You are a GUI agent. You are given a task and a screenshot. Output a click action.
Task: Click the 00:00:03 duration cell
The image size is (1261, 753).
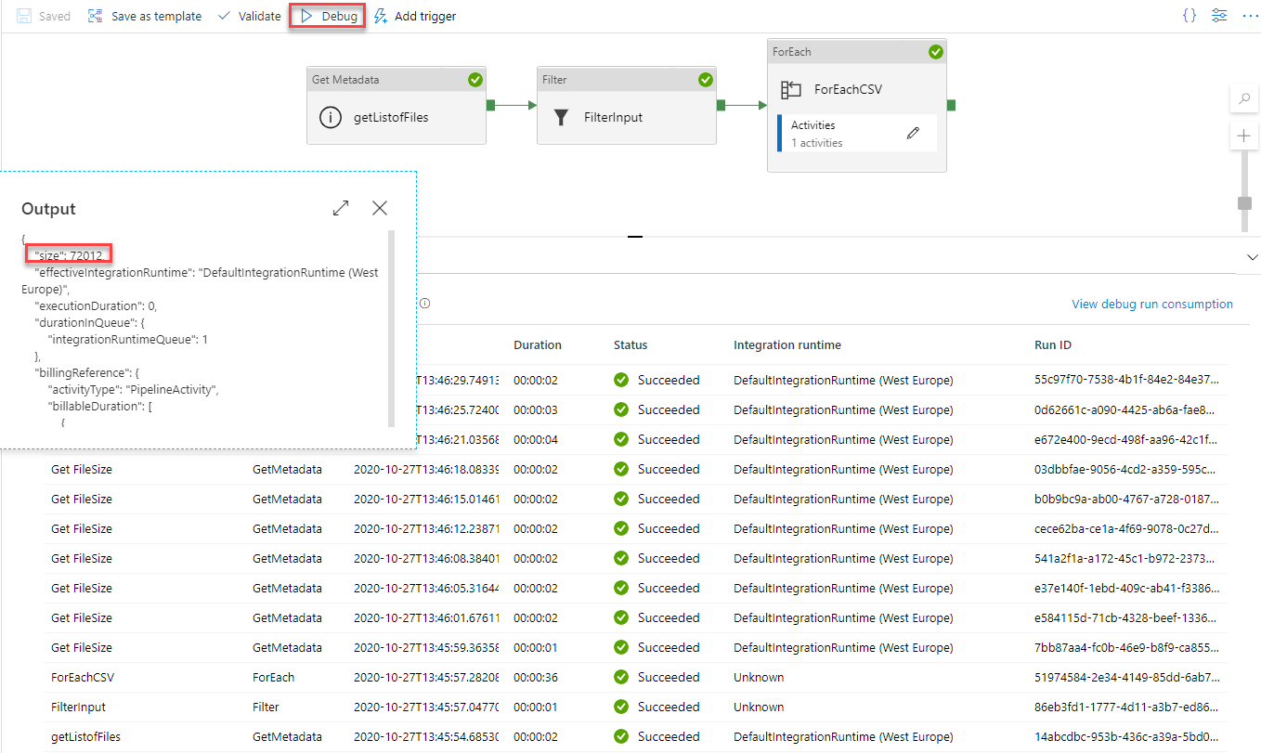click(x=535, y=409)
